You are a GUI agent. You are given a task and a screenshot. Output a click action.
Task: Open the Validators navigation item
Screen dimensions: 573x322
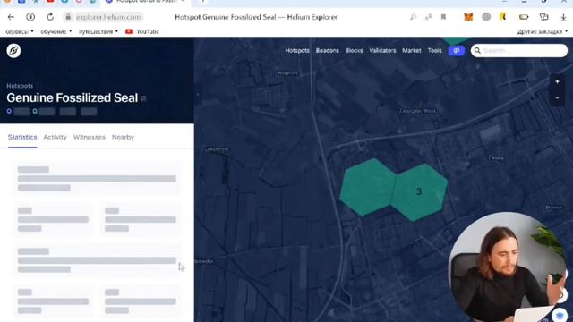[x=382, y=51]
